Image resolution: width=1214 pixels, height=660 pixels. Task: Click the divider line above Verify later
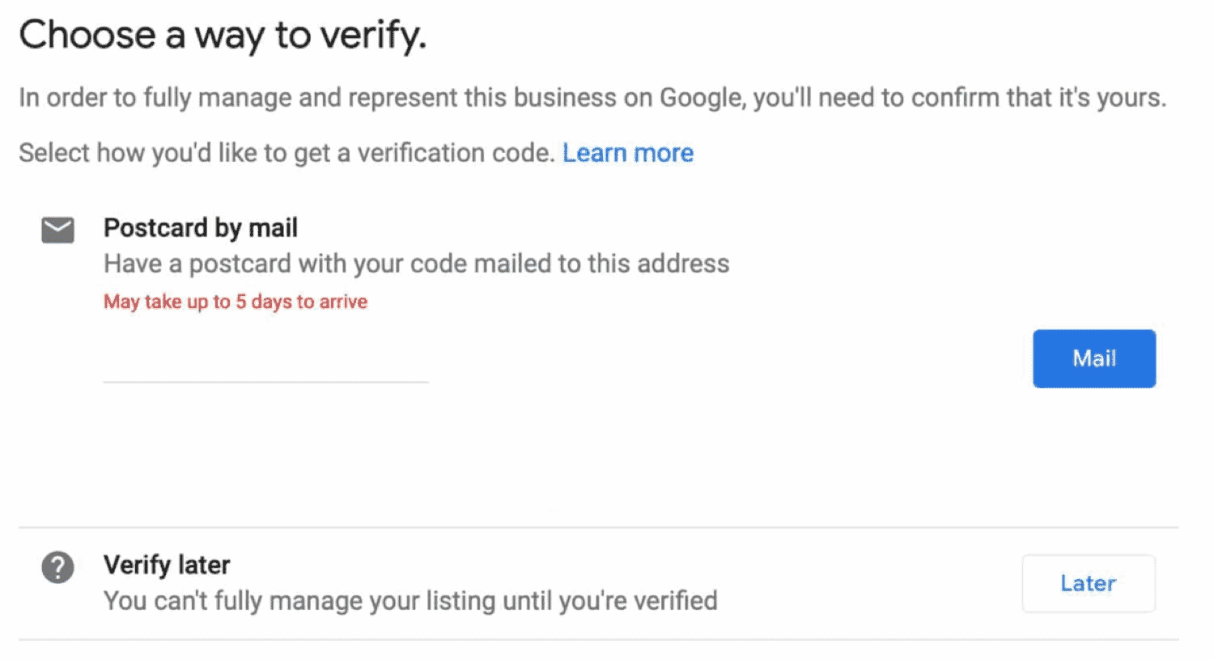tap(598, 527)
